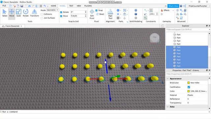Image resolution: width=211 pixels, height=119 pixels.
Task: Enable the Join Surfaces checkbox
Action: [x=42, y=18]
